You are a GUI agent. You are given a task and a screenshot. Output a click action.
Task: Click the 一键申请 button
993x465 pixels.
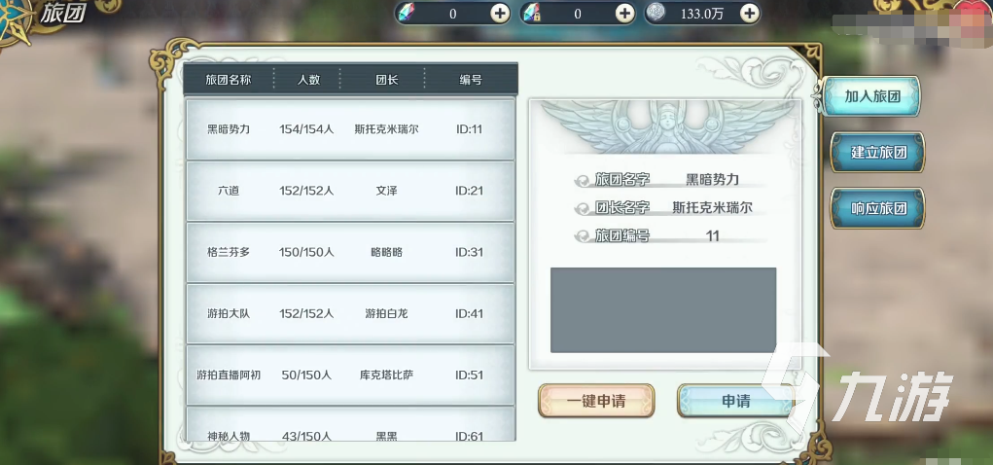596,401
